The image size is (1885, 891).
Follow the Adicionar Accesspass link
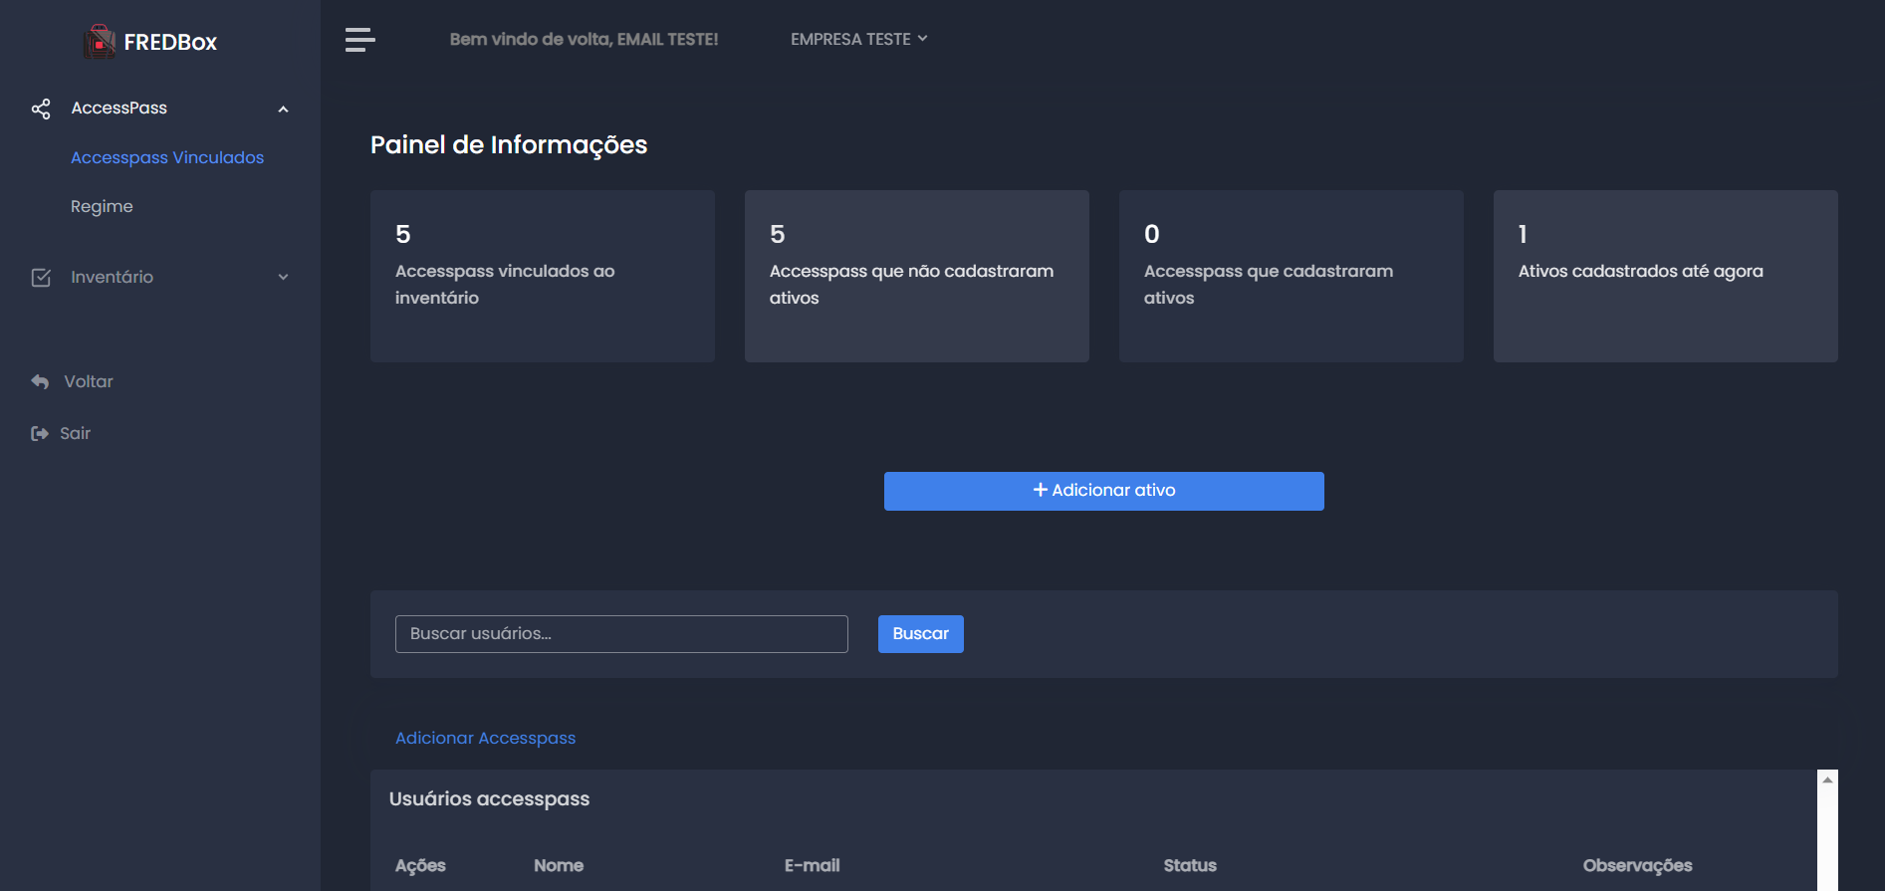tap(485, 738)
